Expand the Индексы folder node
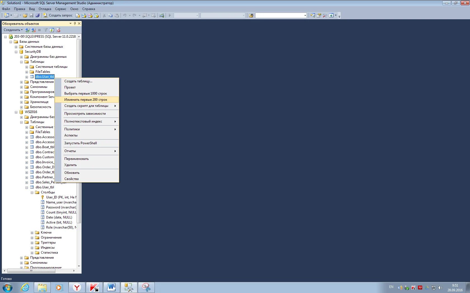470x293 pixels. tap(32, 248)
